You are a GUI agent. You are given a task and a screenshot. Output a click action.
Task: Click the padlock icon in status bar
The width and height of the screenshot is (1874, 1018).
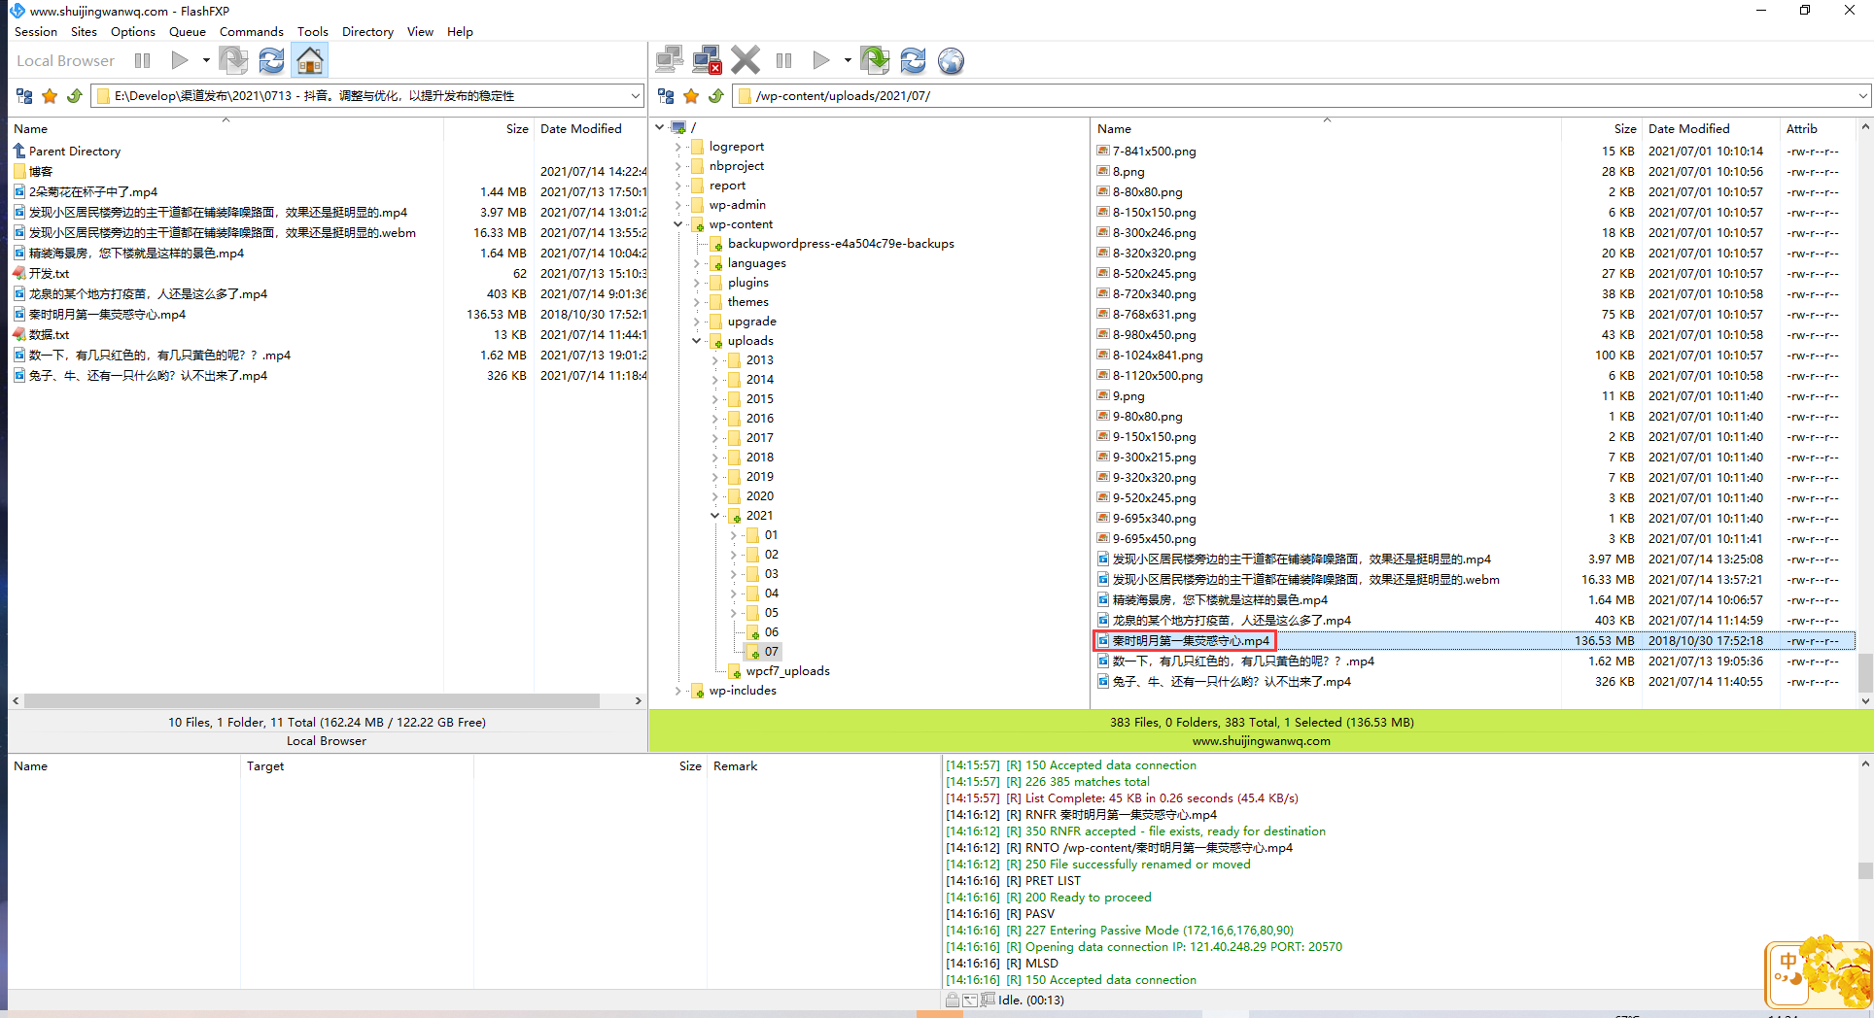point(952,1000)
